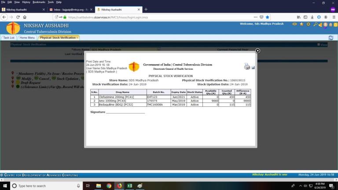Image resolution: width=338 pixels, height=190 pixels.
Task: Open page actions three-dot menu
Action: [255, 17]
